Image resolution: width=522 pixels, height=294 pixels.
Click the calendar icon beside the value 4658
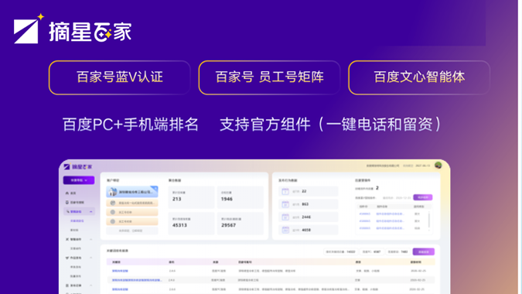(285, 230)
